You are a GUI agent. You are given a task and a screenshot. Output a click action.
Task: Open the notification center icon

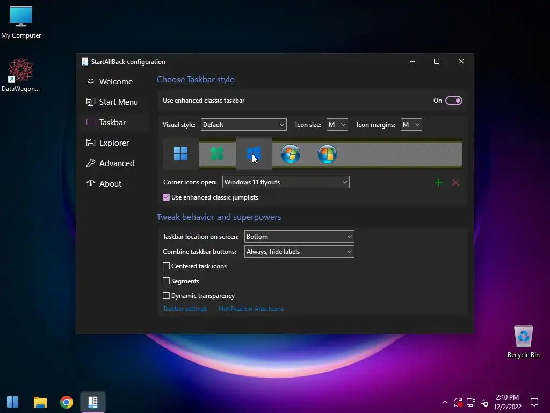coord(534,402)
